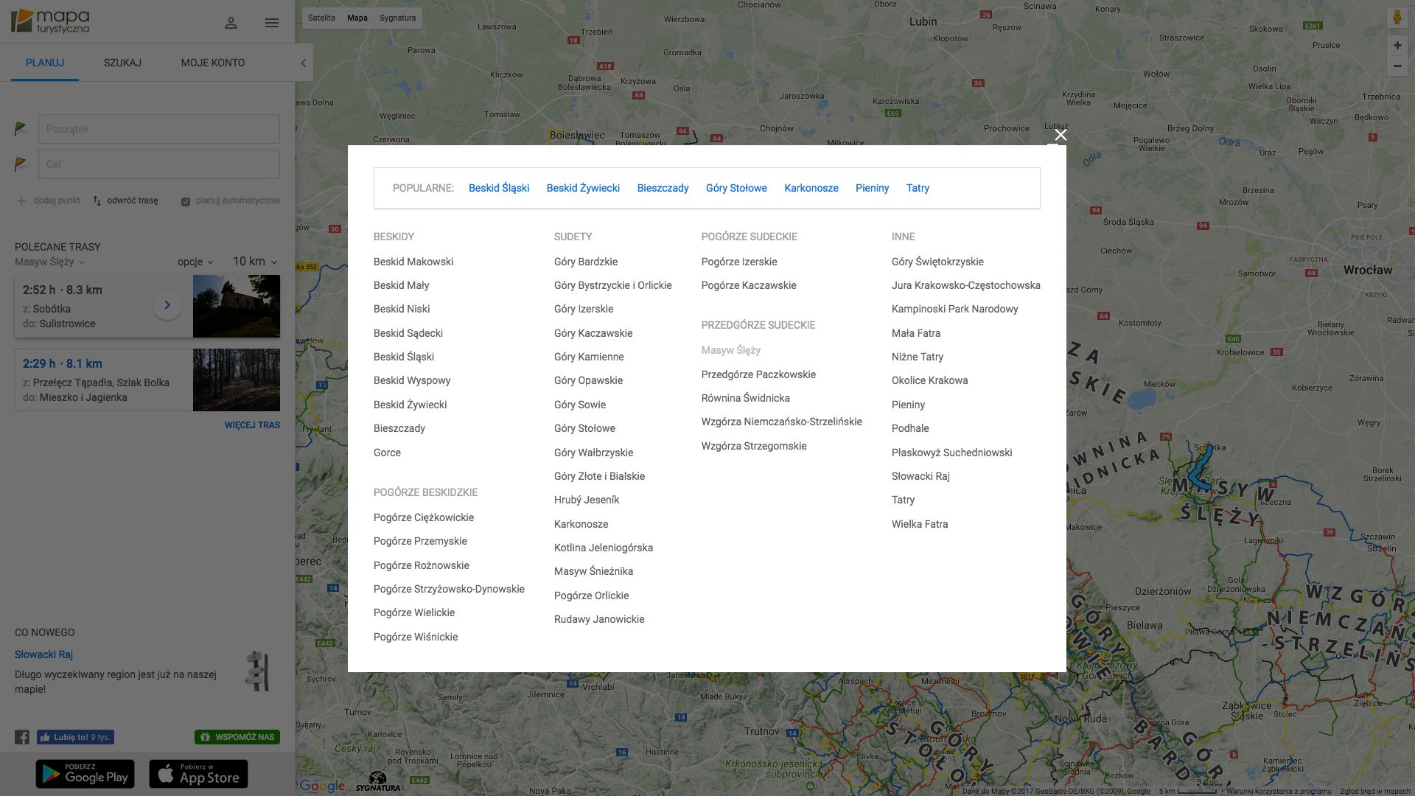Click the Street View pegman icon
This screenshot has height=796, width=1415.
pyautogui.click(x=1397, y=18)
